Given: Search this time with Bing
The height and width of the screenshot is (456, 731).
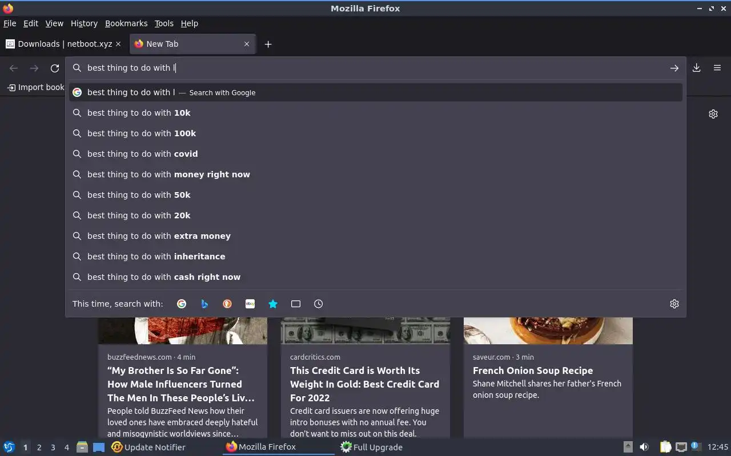Looking at the screenshot, I should pos(204,304).
